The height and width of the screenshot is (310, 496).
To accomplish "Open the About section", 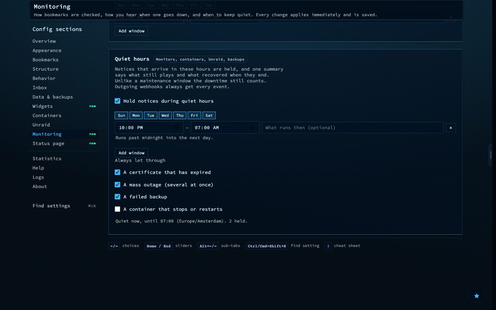I will click(x=64, y=186).
